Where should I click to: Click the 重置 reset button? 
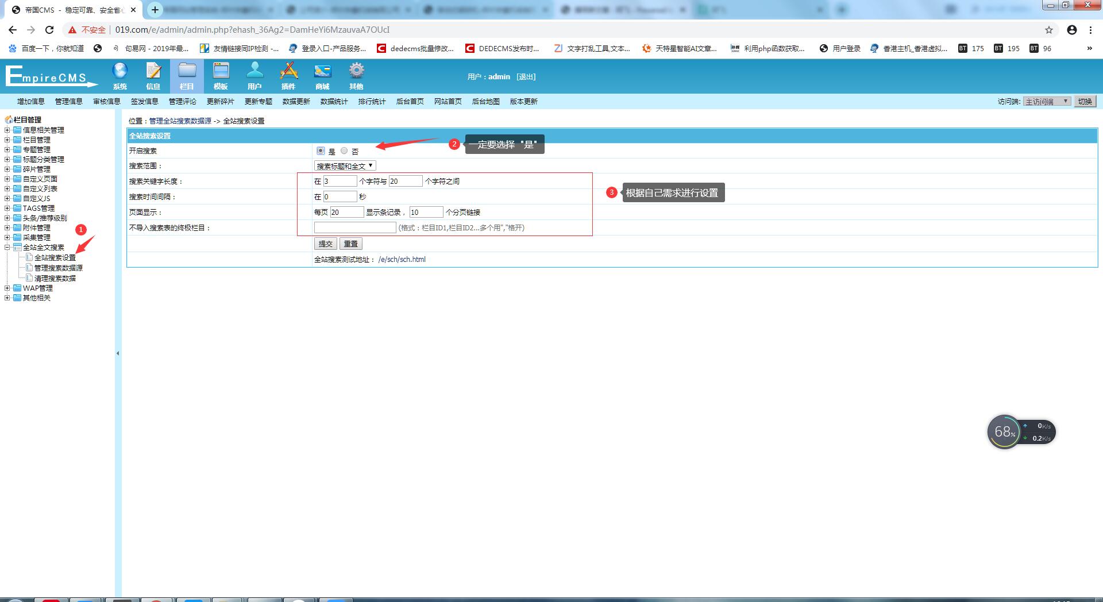click(x=351, y=244)
